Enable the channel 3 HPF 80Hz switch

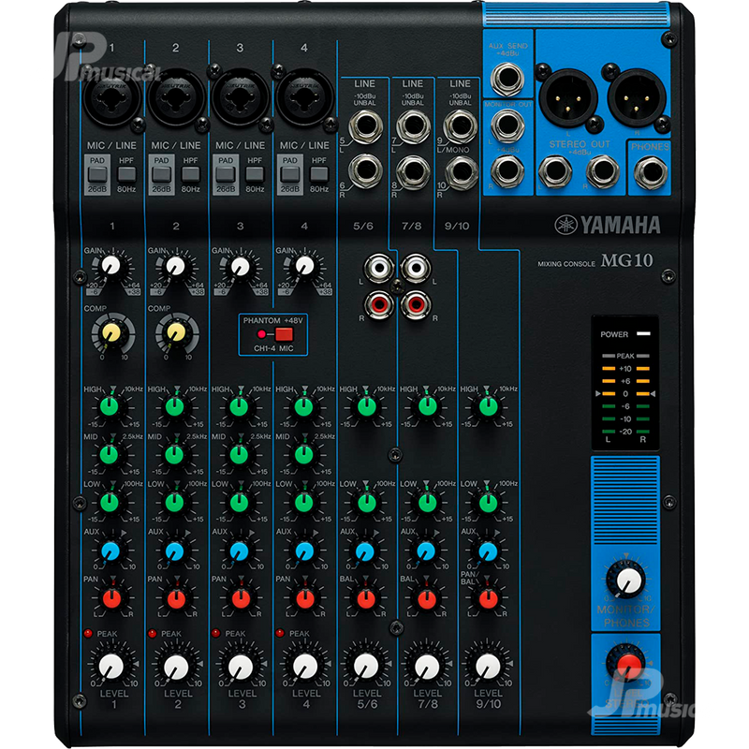pos(255,174)
